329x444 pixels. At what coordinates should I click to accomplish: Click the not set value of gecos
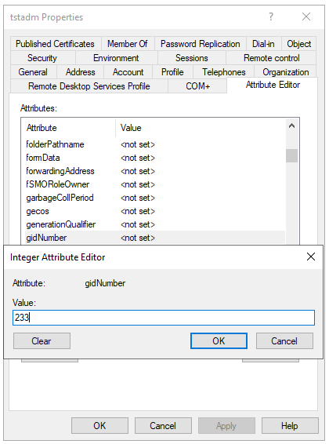(138, 211)
